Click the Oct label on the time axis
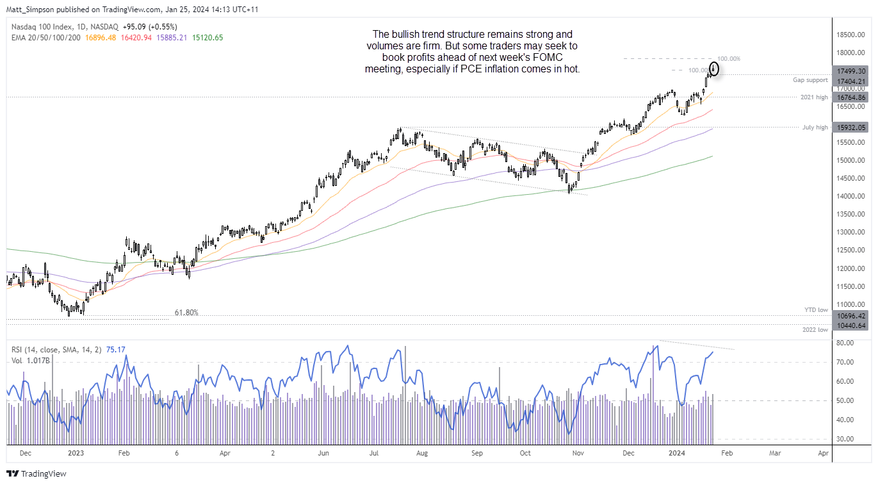Screen dimensions: 878x485 525,453
